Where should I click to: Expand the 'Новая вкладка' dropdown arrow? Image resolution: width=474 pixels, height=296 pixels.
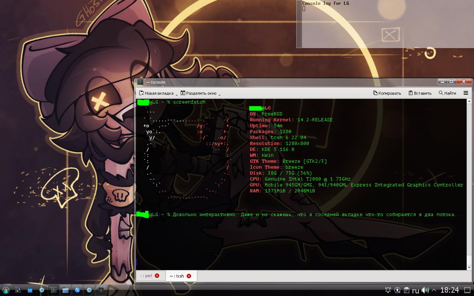click(177, 94)
